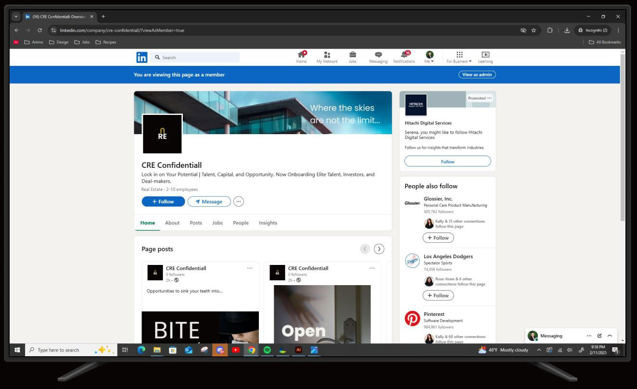This screenshot has width=637, height=389.
Task: Click the address bar URL
Action: [122, 30]
